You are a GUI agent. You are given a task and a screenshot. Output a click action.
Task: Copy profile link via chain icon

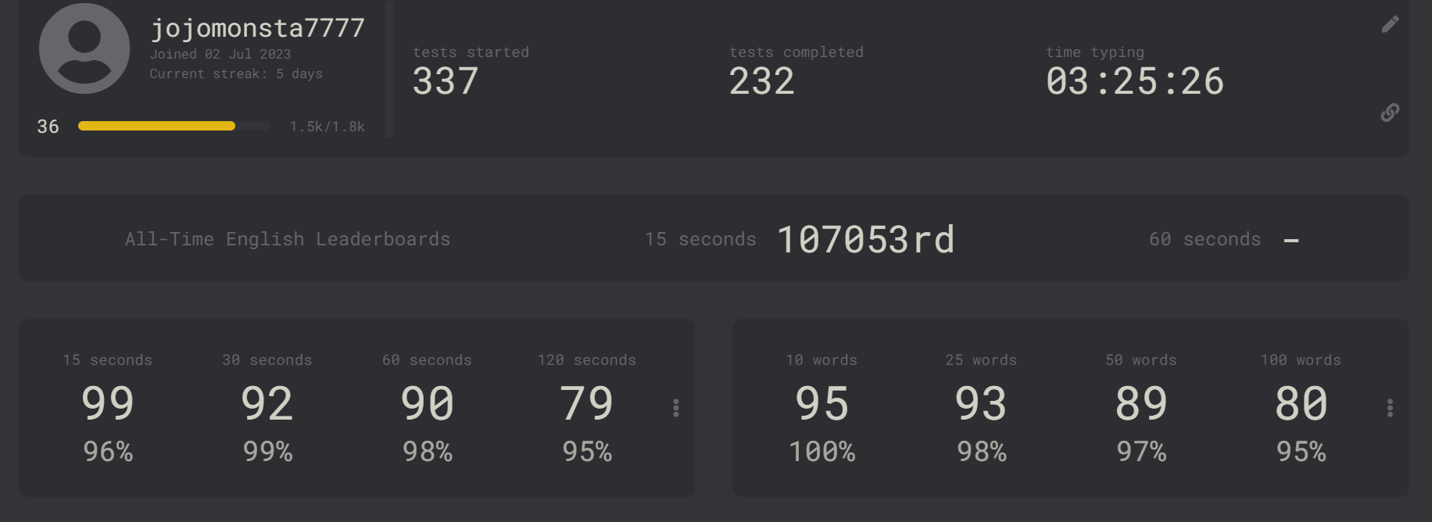(1390, 113)
